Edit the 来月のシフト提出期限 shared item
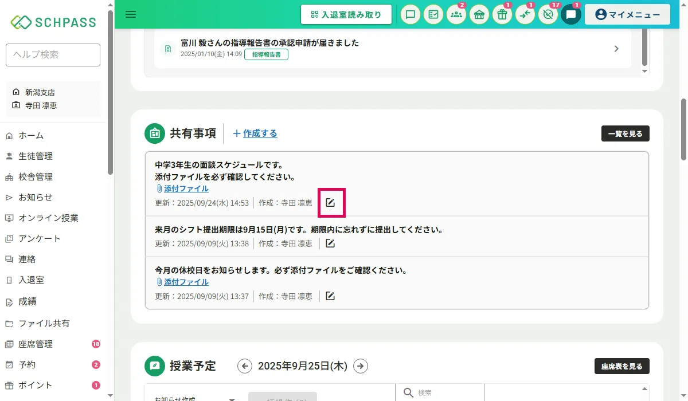The height and width of the screenshot is (401, 688). (x=330, y=243)
